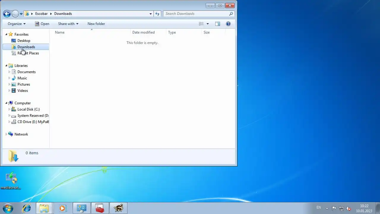The width and height of the screenshot is (380, 214).
Task: Open the Share with menu
Action: (68, 24)
